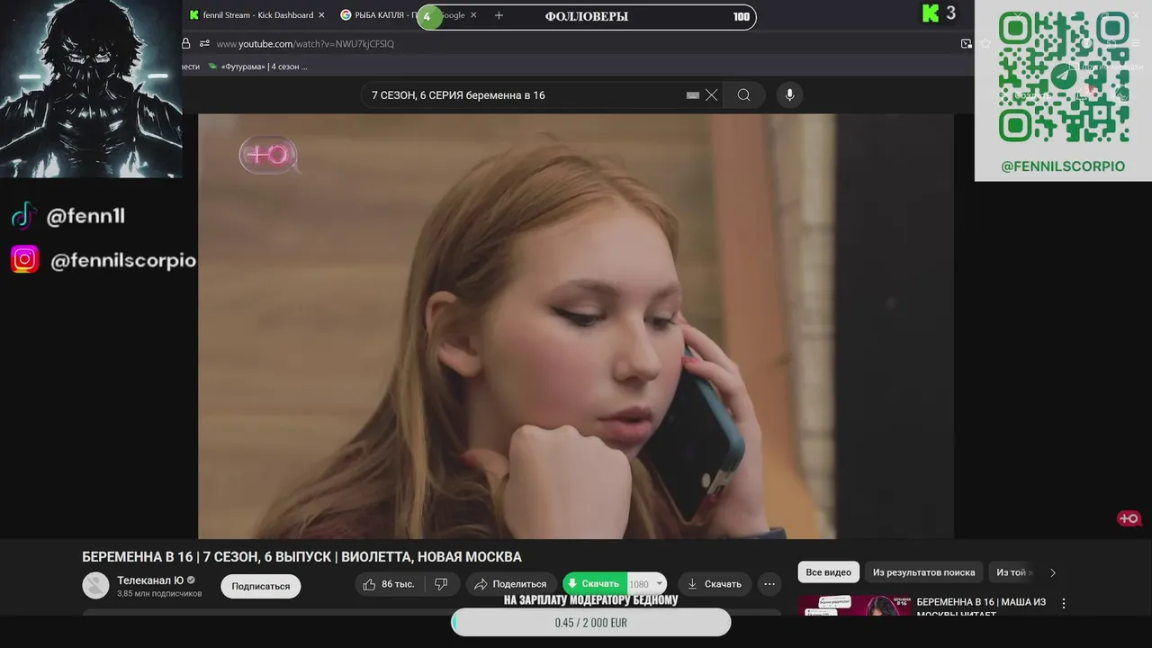Click the pink logo watermark right of the video
This screenshot has width=1152, height=648.
[x=1129, y=518]
